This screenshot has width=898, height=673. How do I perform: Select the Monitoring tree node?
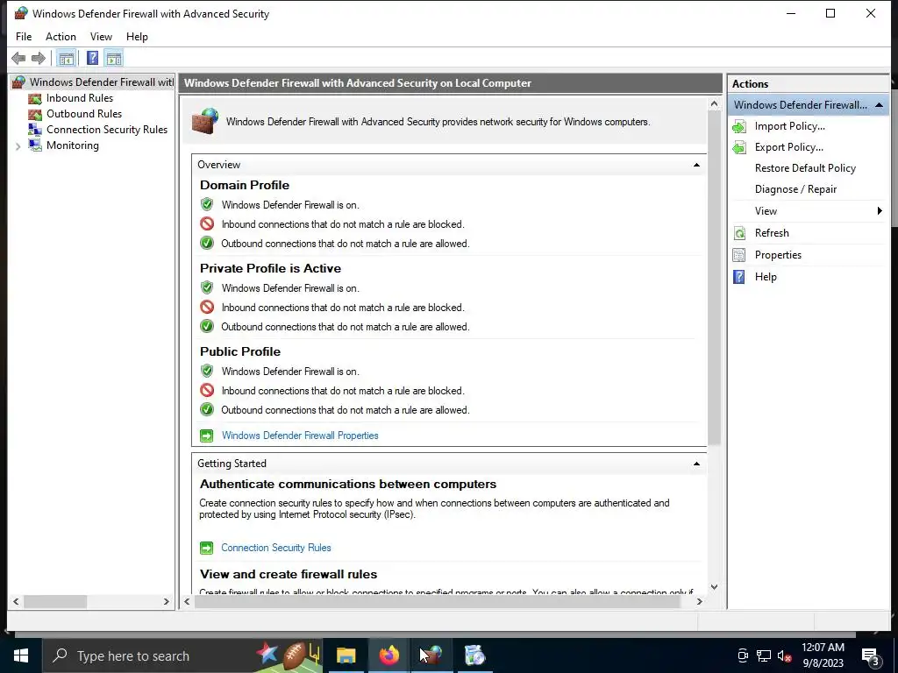(x=72, y=145)
